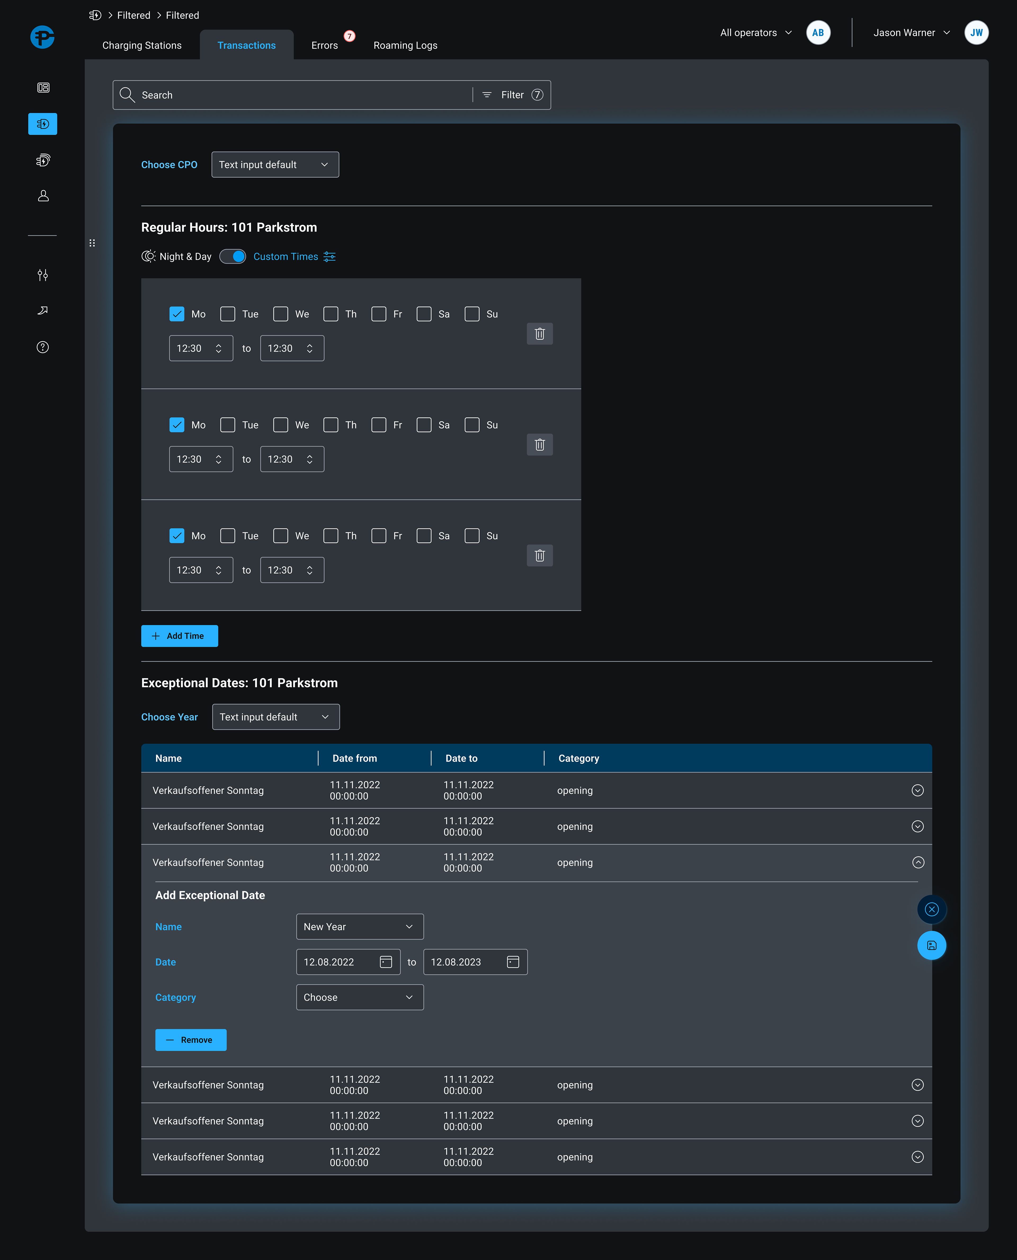Sort by the Date from column header
This screenshot has height=1260, width=1017.
pos(355,759)
